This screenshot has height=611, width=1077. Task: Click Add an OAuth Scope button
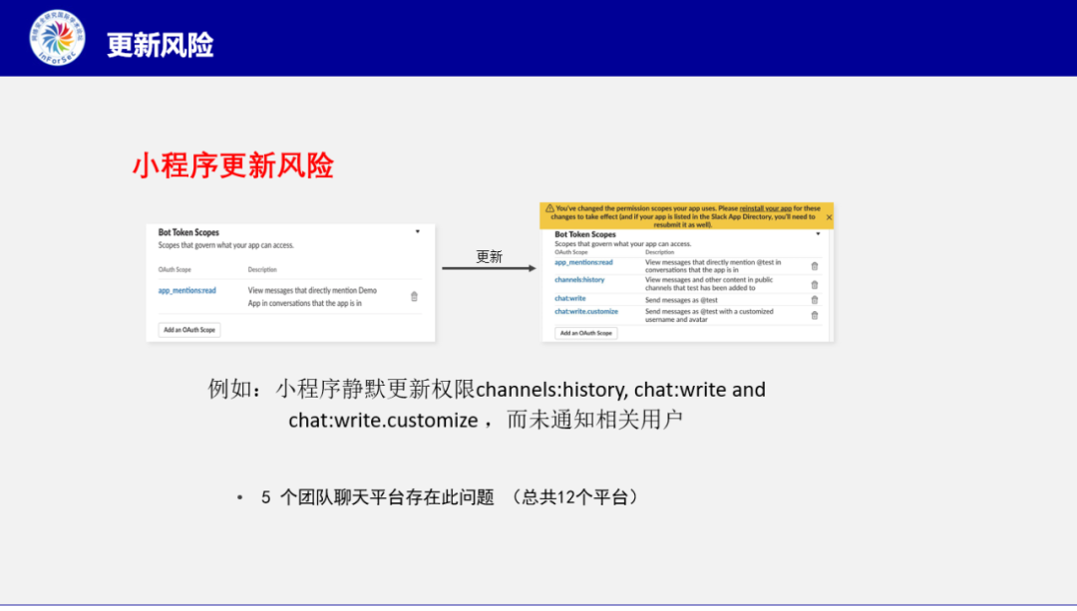pyautogui.click(x=189, y=330)
